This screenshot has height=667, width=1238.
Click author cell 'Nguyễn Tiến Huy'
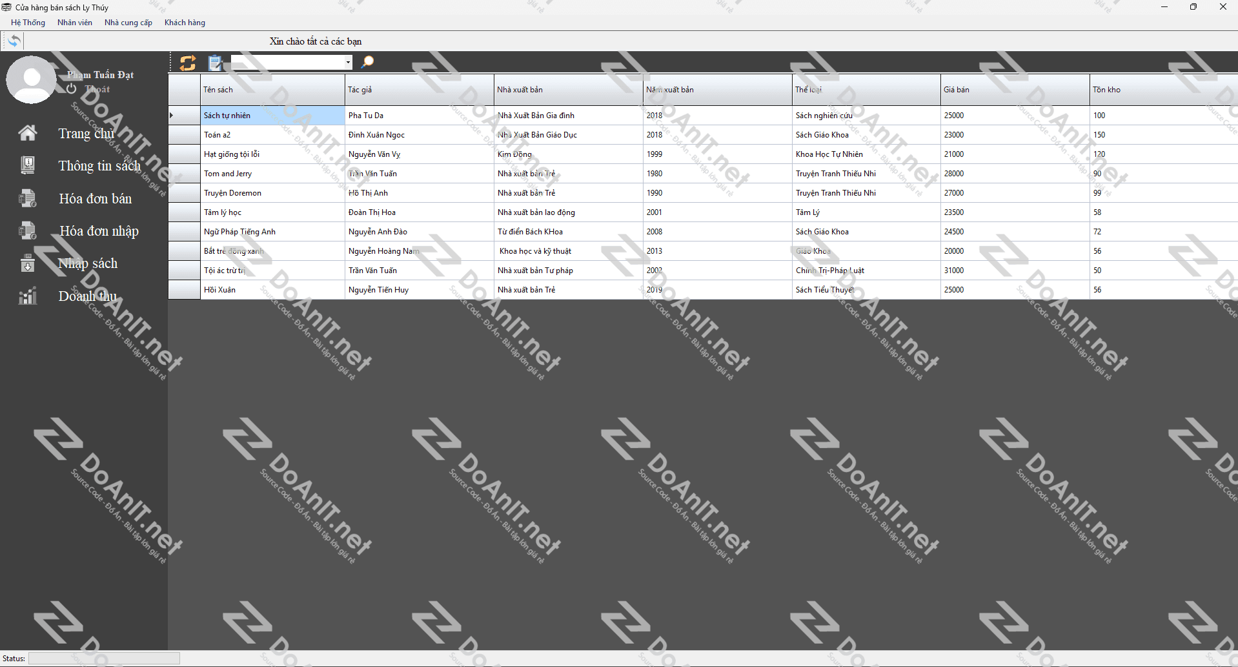[419, 290]
